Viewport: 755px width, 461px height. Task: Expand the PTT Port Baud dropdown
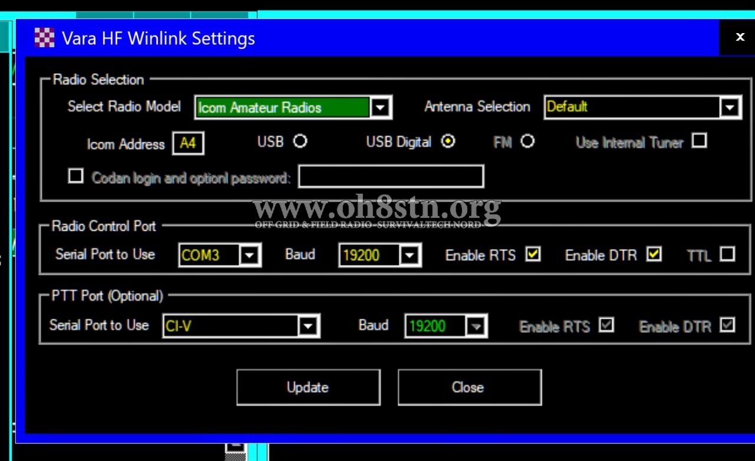(475, 326)
